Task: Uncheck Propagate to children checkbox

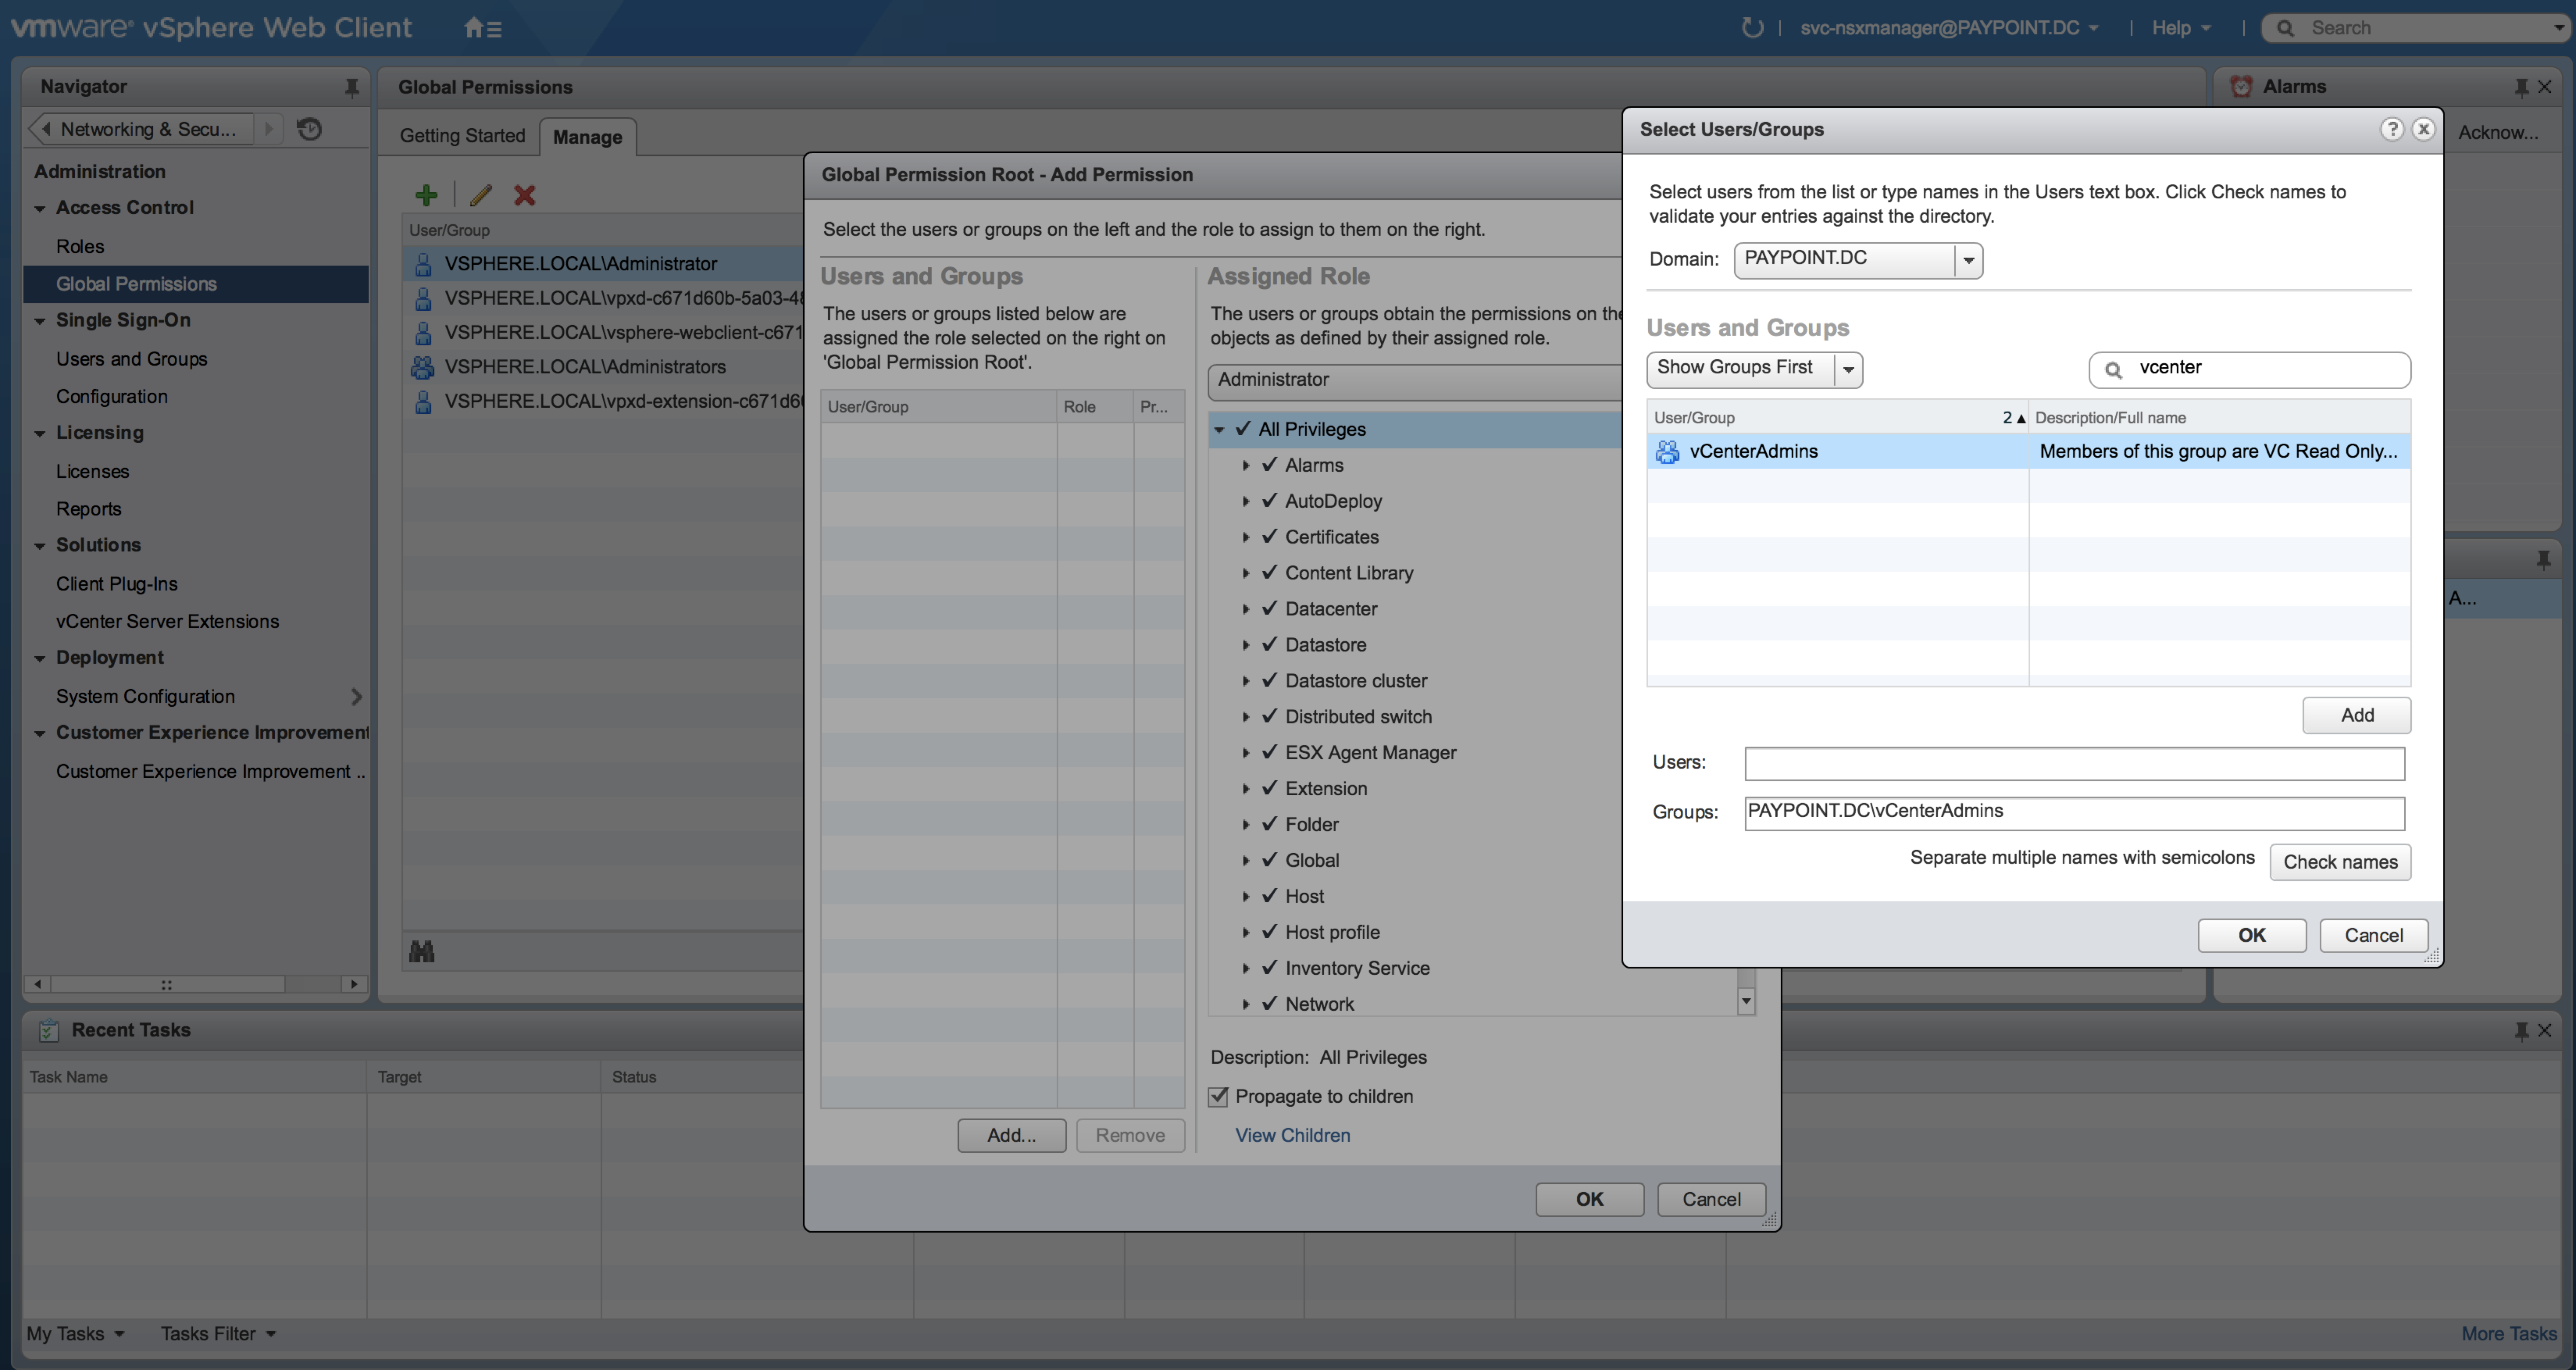Action: (x=1218, y=1097)
